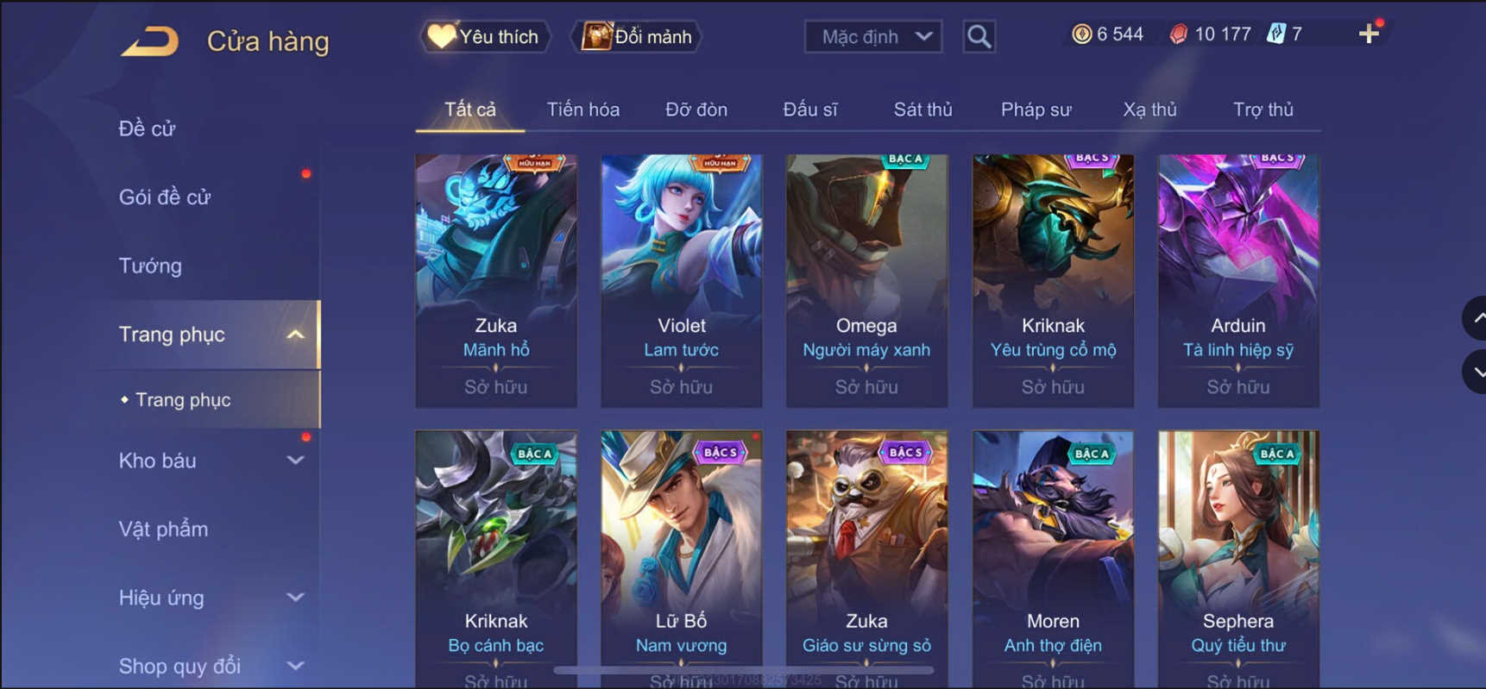Click the plus icon to add currency
1486x689 pixels.
coord(1369,34)
